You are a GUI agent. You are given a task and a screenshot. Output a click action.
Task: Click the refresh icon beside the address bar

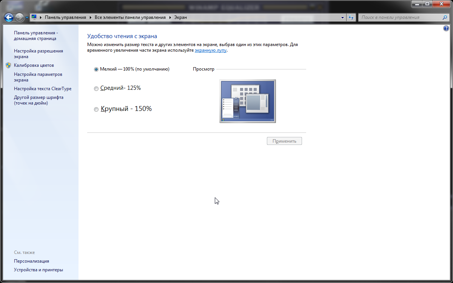click(351, 17)
